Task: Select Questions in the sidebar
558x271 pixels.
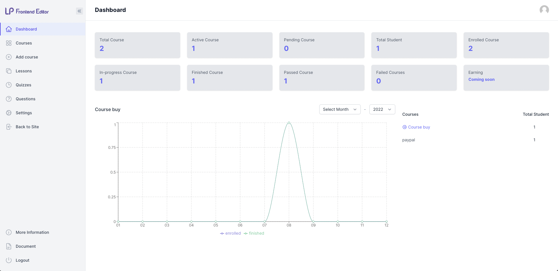Action: click(42, 99)
